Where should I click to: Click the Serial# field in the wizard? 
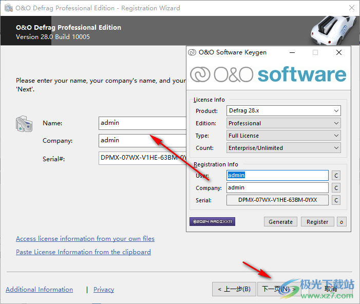coord(142,158)
